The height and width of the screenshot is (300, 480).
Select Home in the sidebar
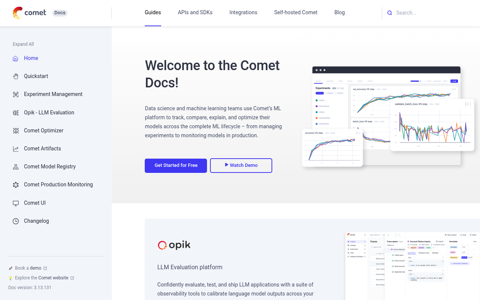[31, 58]
